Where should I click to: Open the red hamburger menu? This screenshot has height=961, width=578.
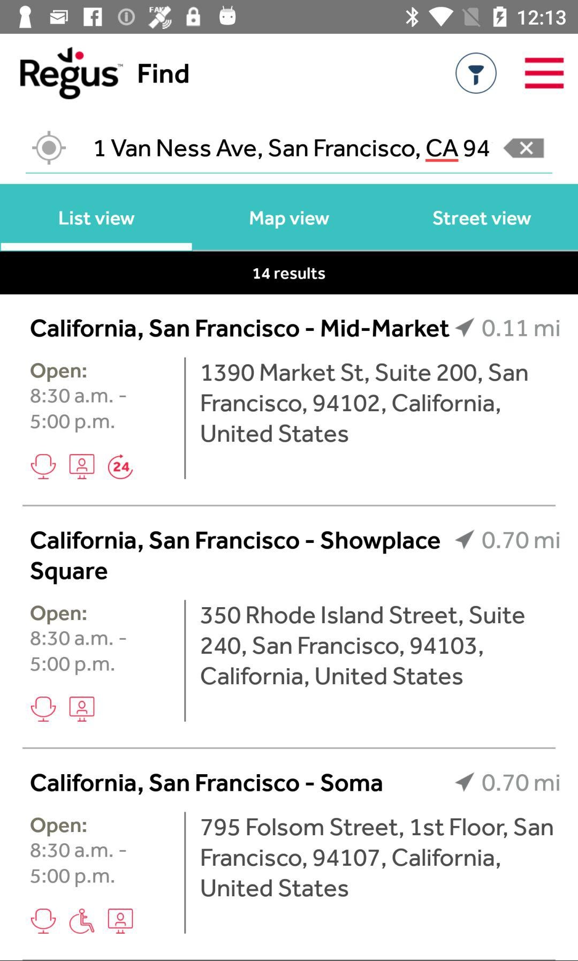tap(544, 73)
